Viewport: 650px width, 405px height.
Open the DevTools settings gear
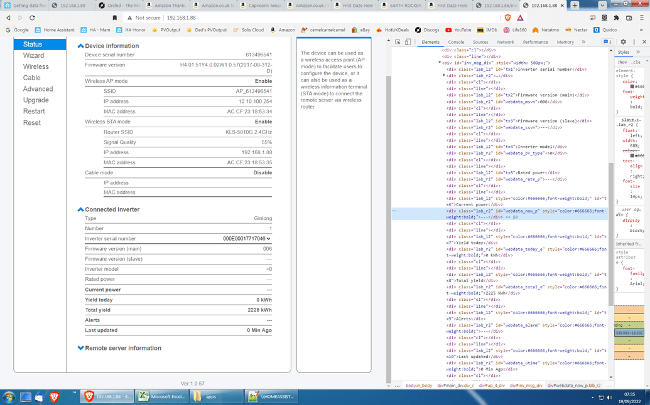[624, 42]
